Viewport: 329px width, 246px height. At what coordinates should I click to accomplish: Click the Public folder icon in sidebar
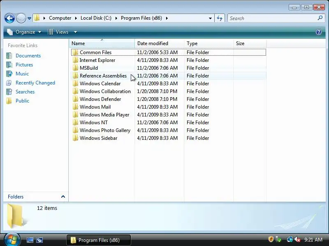[x=9, y=100]
